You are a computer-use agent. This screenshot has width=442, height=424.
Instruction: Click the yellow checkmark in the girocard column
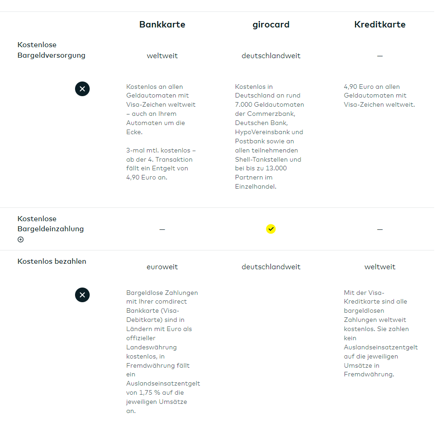[x=271, y=229]
